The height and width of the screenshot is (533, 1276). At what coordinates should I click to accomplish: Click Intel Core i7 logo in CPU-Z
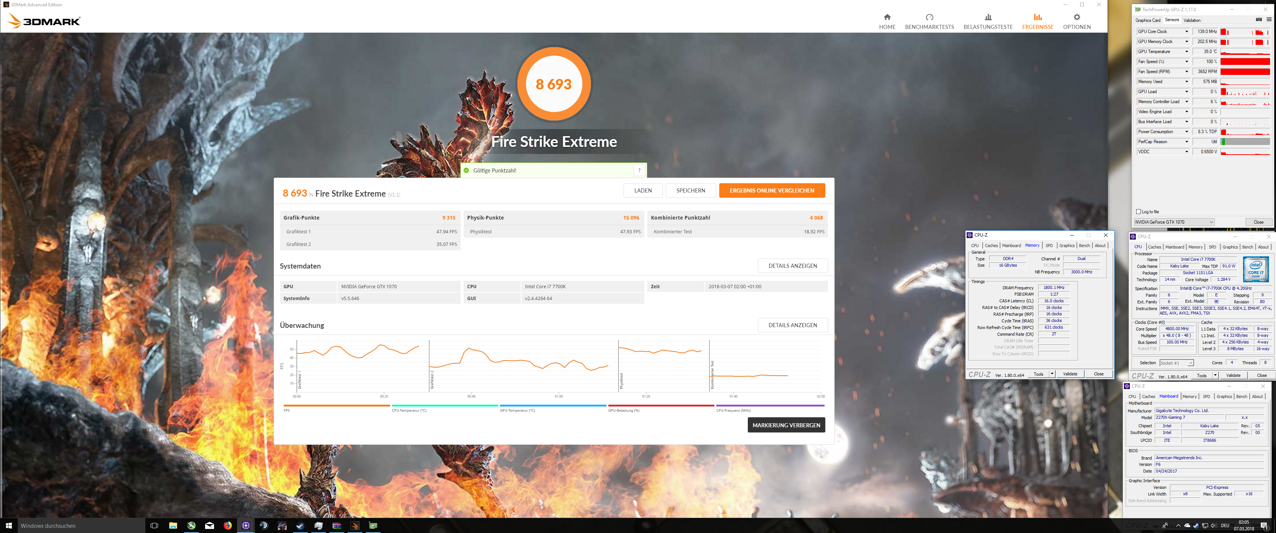1255,269
